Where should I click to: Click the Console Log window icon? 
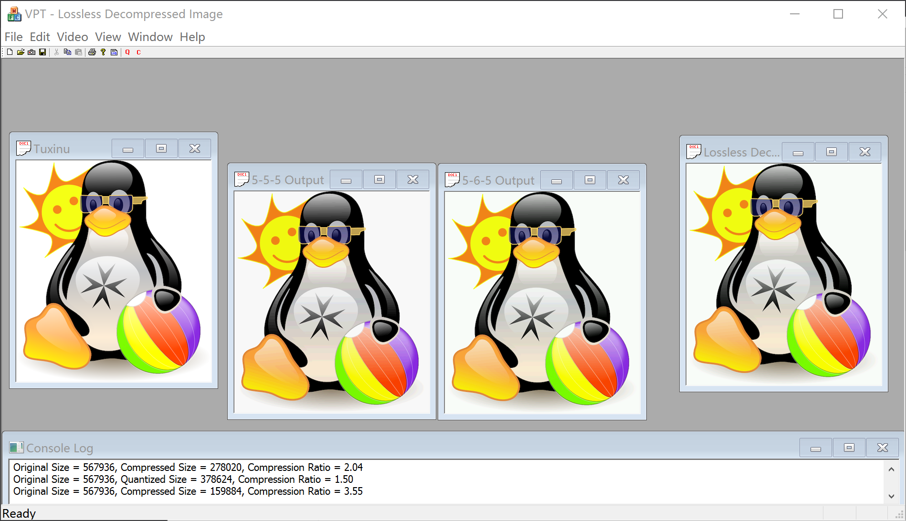point(16,448)
